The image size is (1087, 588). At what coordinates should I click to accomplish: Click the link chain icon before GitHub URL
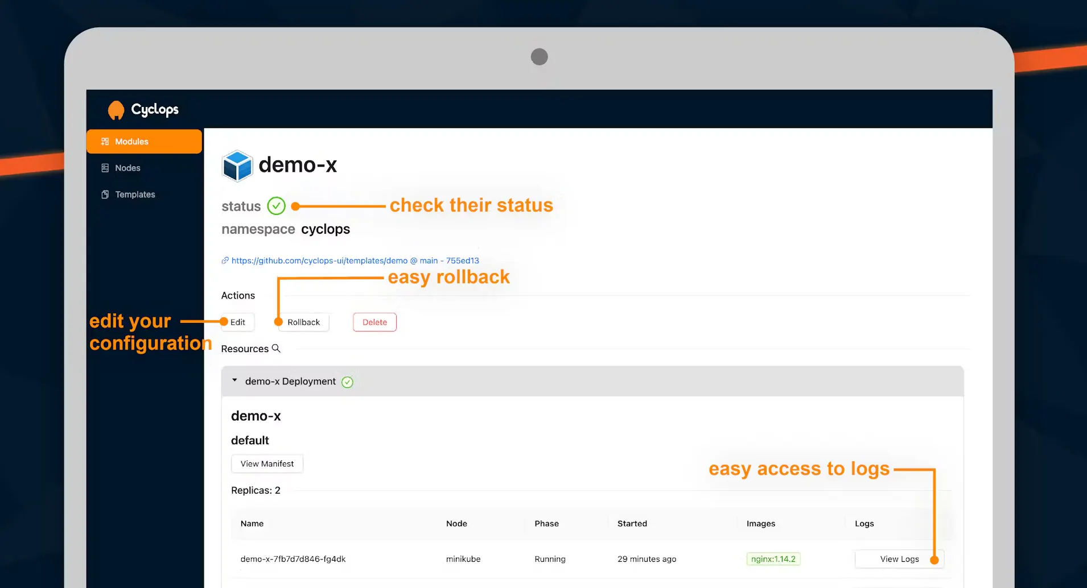[x=225, y=260]
